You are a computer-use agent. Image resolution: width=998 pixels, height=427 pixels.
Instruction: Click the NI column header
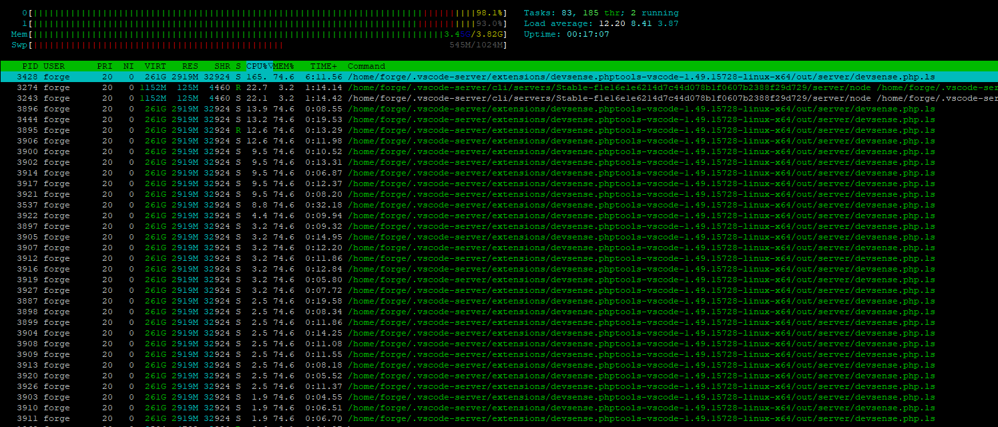point(128,66)
